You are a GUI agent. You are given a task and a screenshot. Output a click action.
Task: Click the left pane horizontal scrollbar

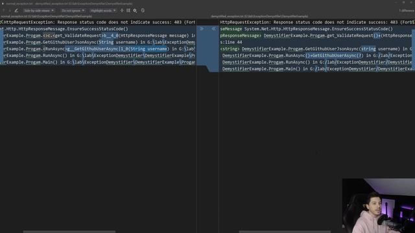click(x=69, y=232)
